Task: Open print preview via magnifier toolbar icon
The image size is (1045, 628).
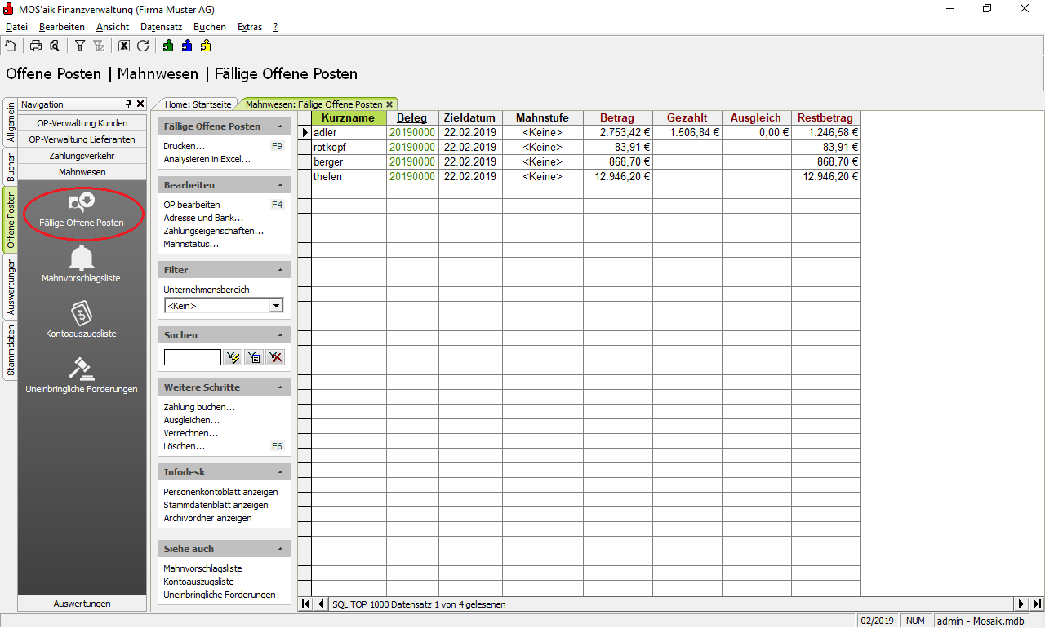Action: [55, 46]
